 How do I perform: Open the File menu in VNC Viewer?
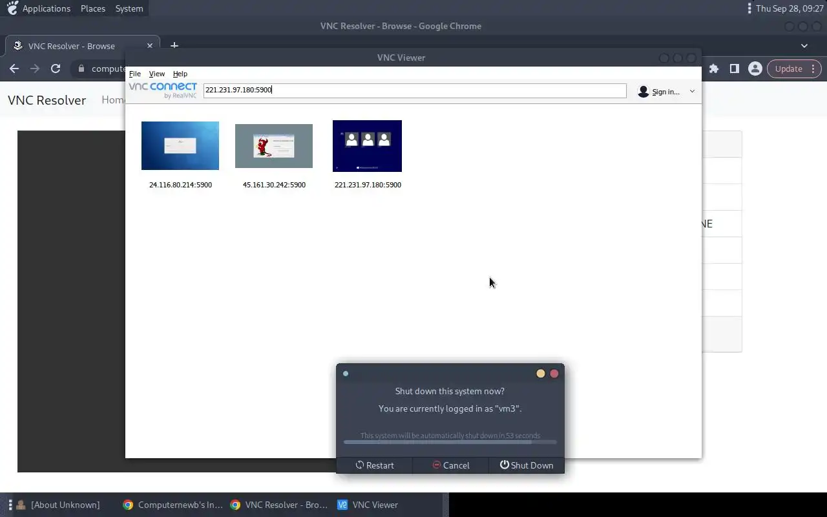click(135, 74)
